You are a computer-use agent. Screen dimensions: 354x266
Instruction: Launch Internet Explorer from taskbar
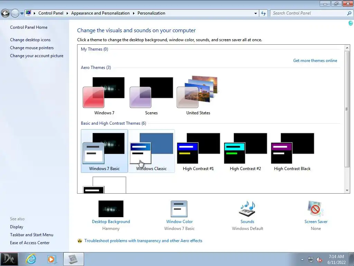[31, 259]
